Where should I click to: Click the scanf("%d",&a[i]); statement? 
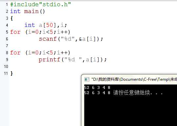pyautogui.click(x=71, y=39)
